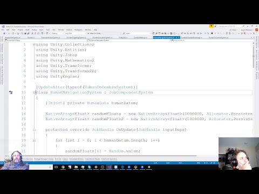The image size is (259, 194).
Task: Click the orange account avatar icon
Action: click(x=257, y=30)
